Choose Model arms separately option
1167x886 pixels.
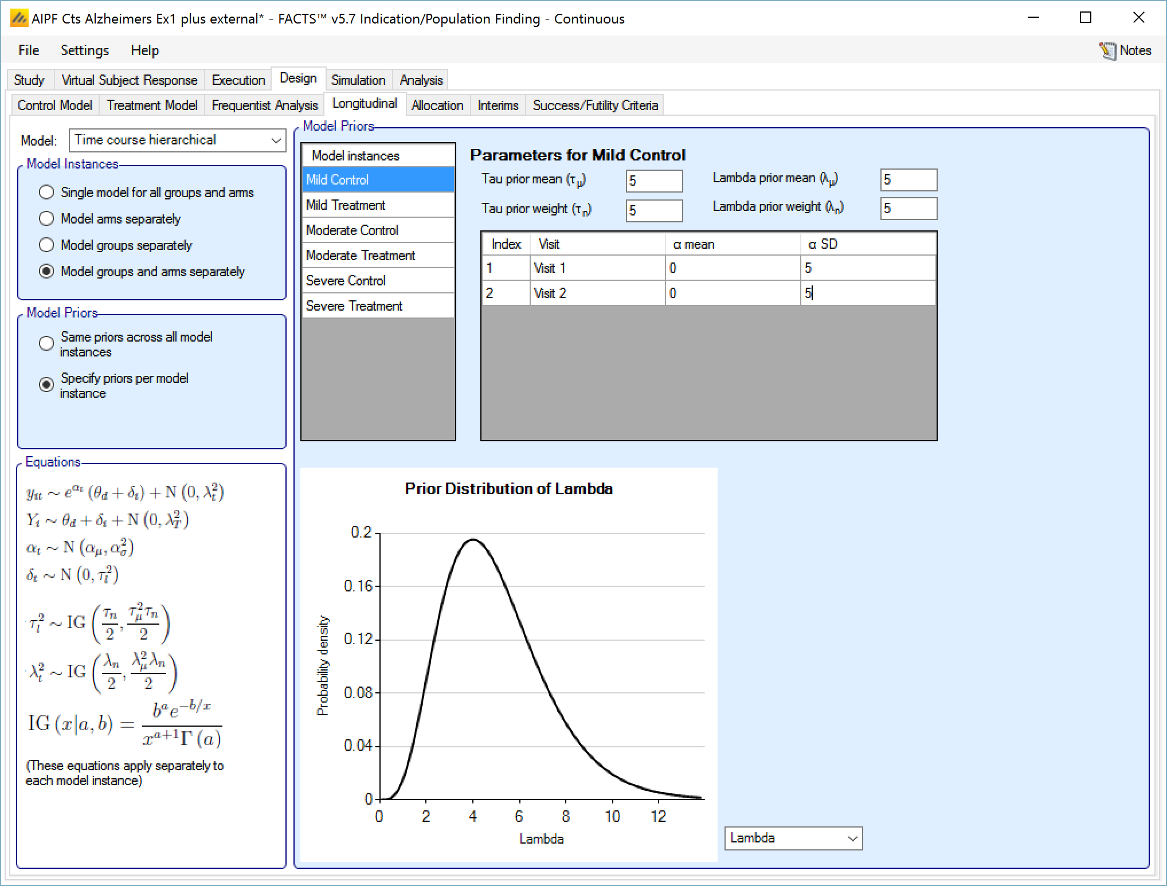tap(46, 219)
